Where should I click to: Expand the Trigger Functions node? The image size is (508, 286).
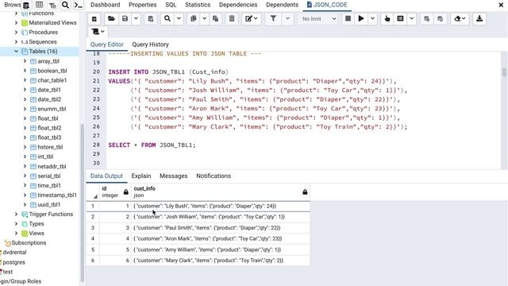pyautogui.click(x=16, y=214)
